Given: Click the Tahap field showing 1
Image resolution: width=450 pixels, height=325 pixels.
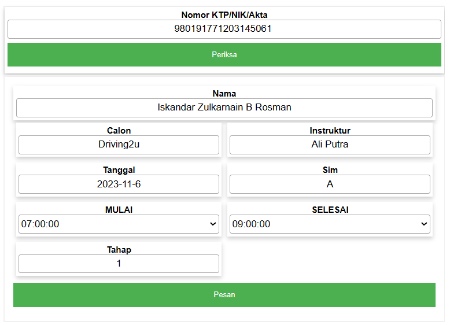Looking at the screenshot, I should [x=119, y=263].
